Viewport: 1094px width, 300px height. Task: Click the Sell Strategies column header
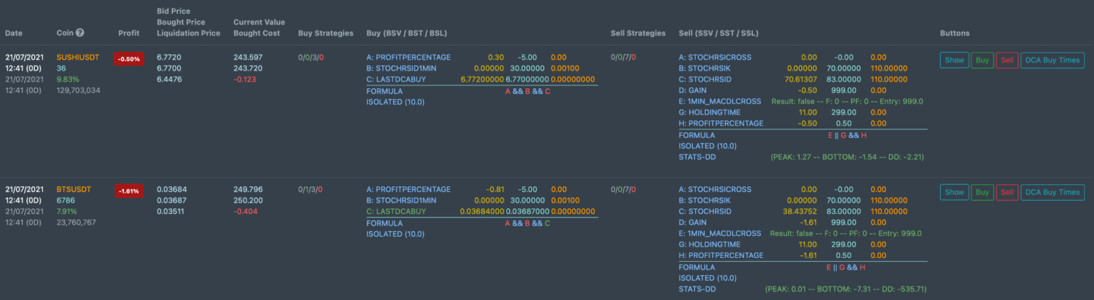tap(638, 33)
